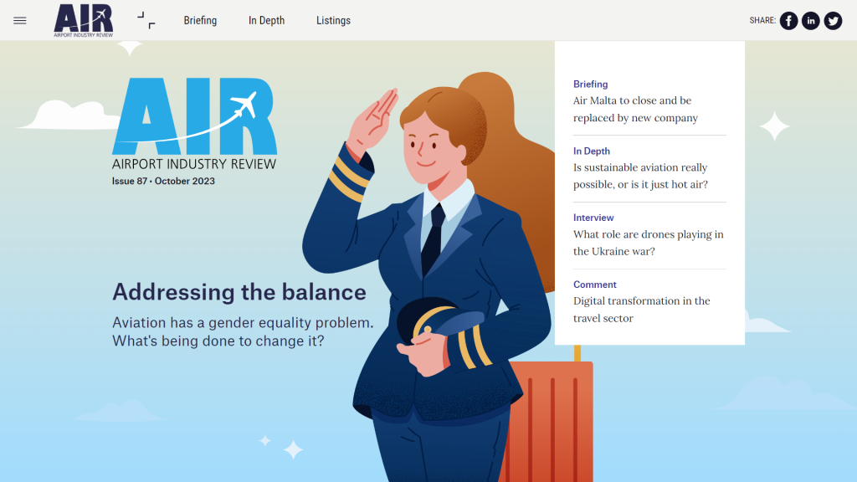Click the gender equality problem subheading

coord(243,331)
